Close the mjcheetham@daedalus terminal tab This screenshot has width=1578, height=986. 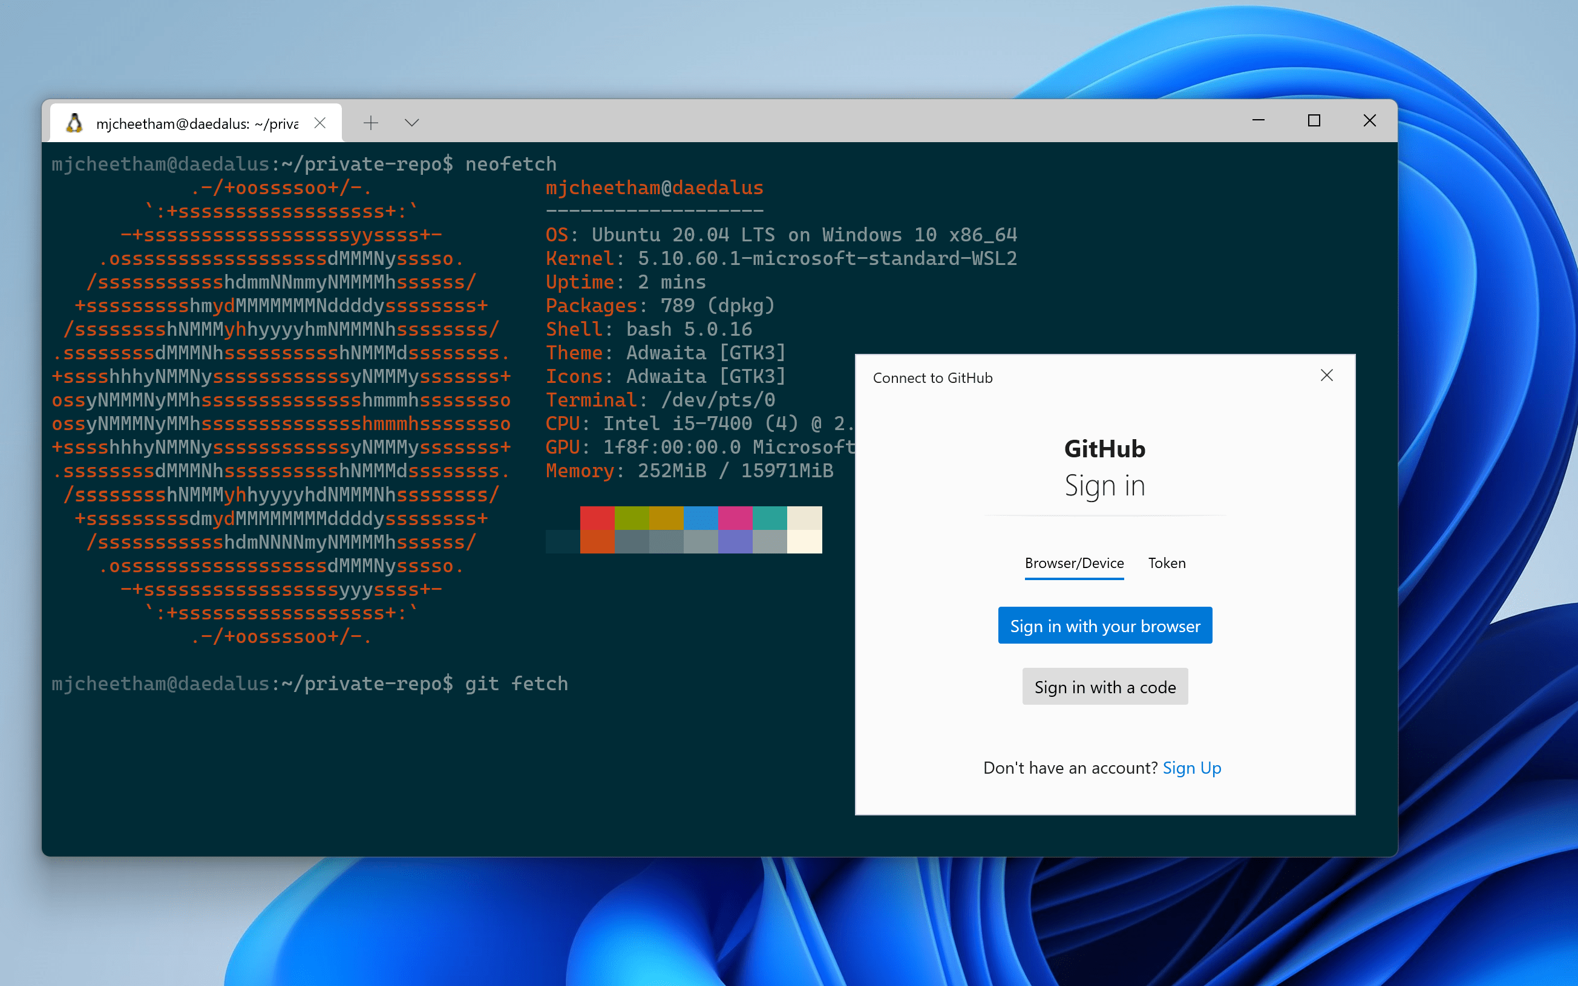click(x=319, y=122)
